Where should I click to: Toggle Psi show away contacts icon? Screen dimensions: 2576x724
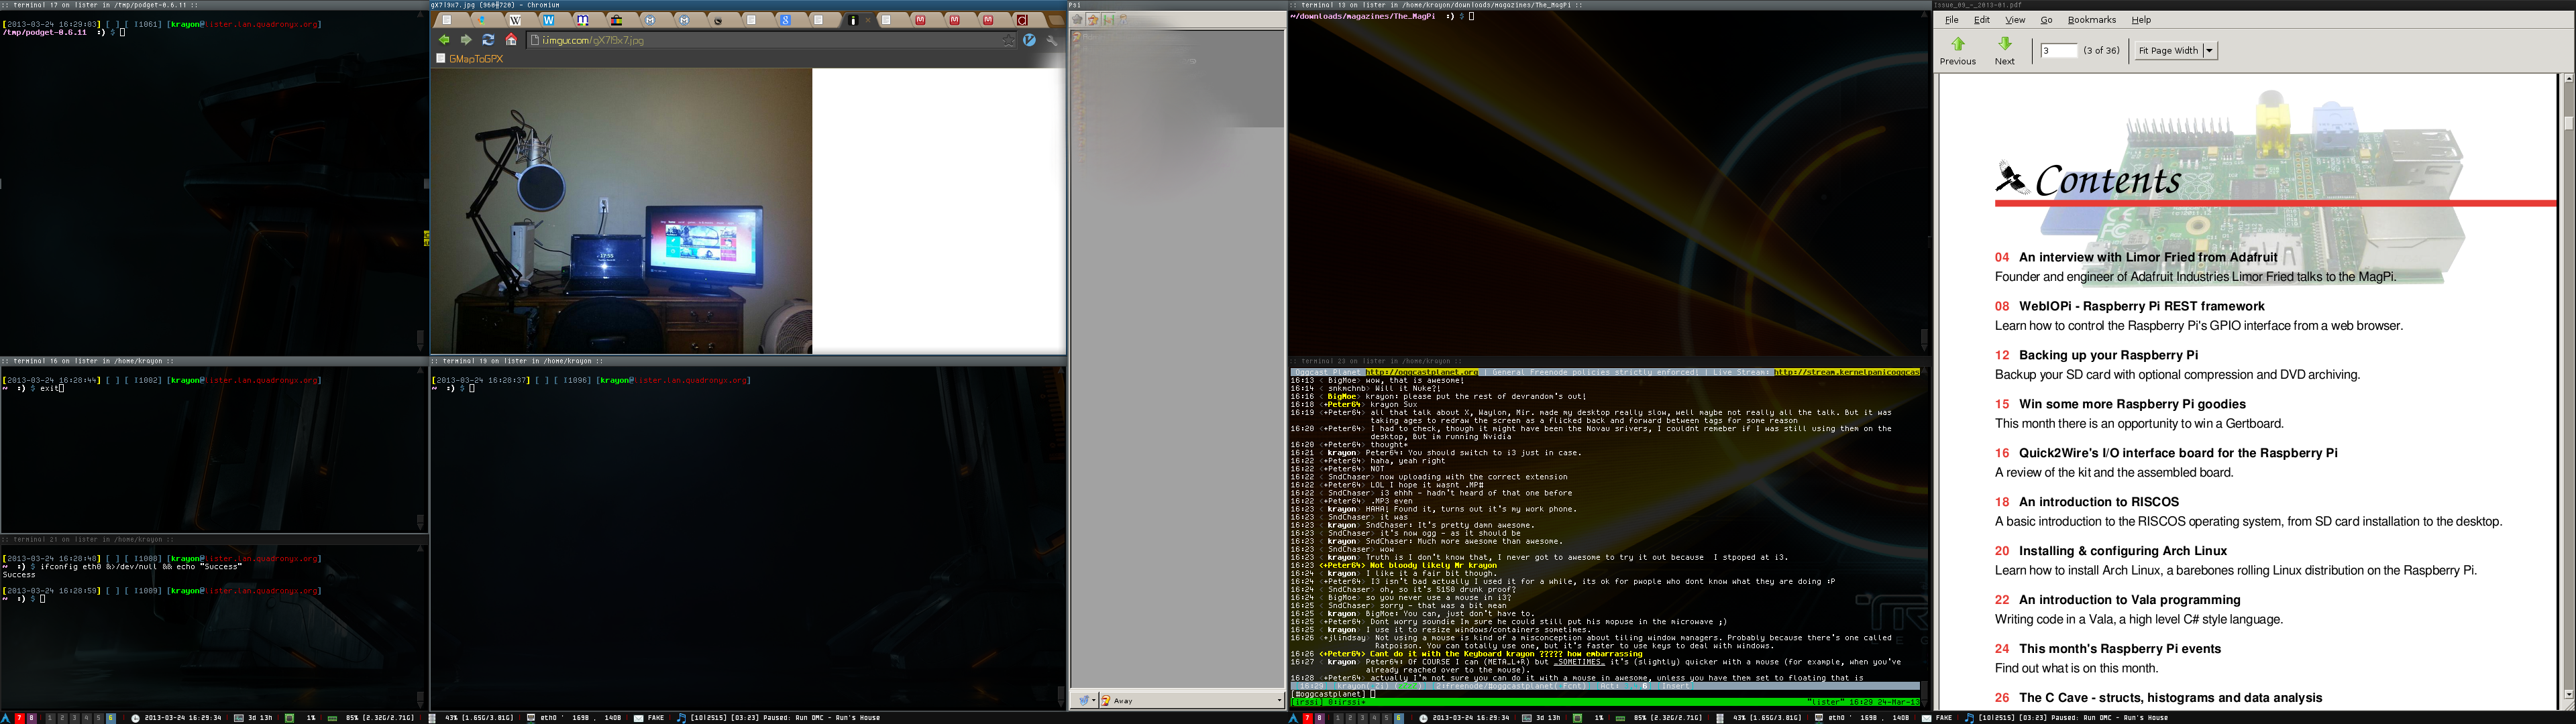tap(1093, 20)
